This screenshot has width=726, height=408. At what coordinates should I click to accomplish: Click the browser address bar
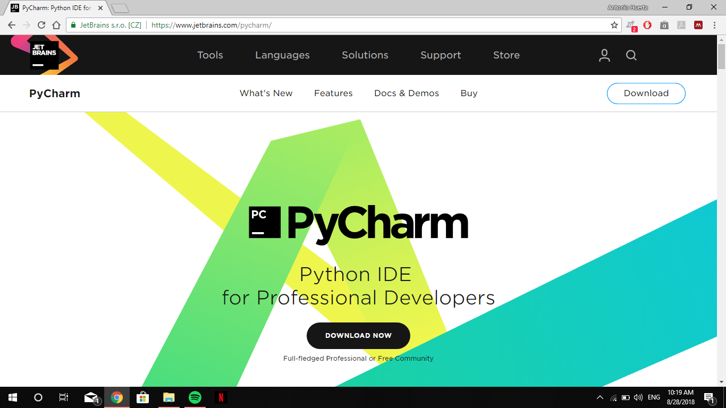point(319,25)
